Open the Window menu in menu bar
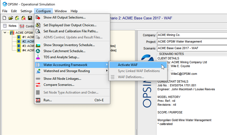This screenshot has height=135, width=227. click(x=60, y=11)
